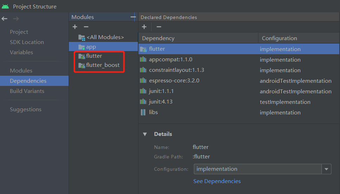Add a declared dependency with plus

(144, 27)
